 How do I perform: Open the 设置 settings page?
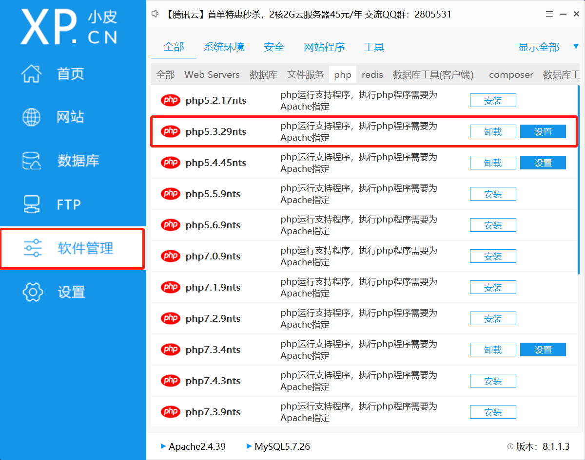tap(70, 292)
